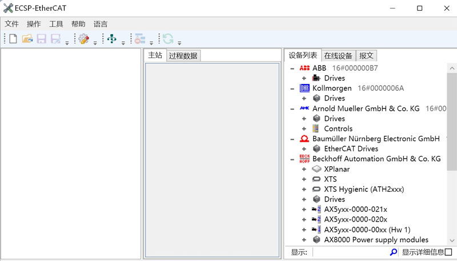The image size is (457, 261).
Task: Click the device list scrollbar down arrow
Action: pos(452,240)
